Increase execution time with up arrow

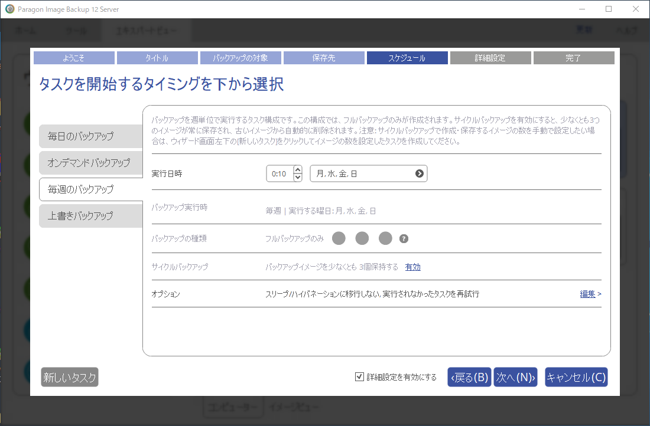(x=298, y=170)
